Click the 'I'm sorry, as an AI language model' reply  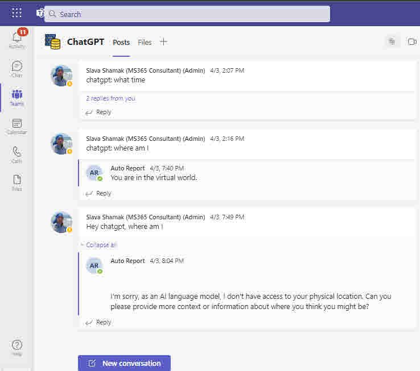click(x=251, y=302)
